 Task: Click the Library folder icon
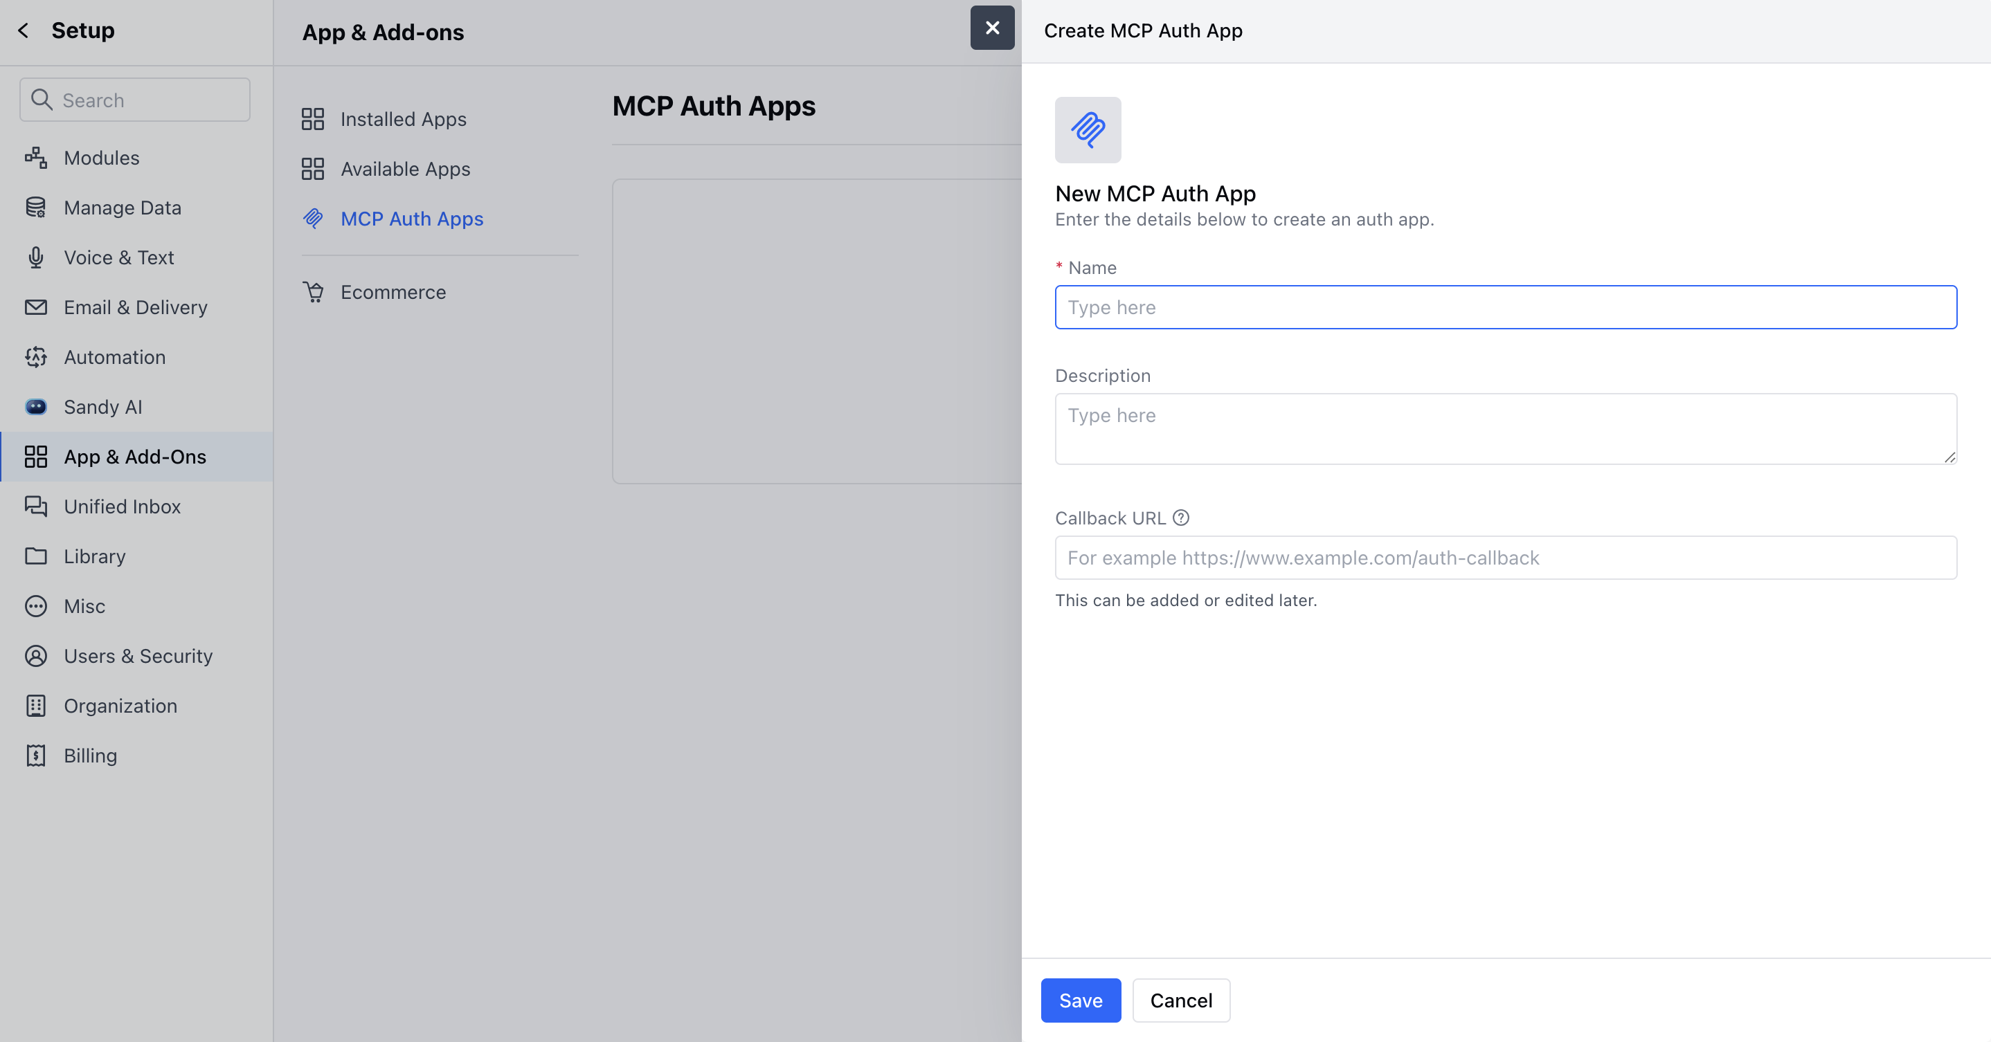35,556
